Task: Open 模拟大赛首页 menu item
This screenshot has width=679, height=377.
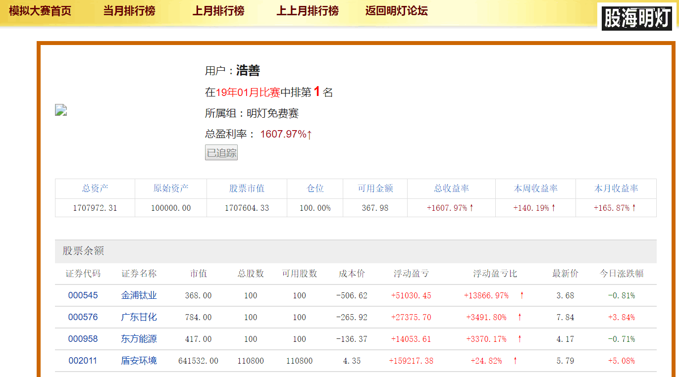Action: tap(40, 11)
